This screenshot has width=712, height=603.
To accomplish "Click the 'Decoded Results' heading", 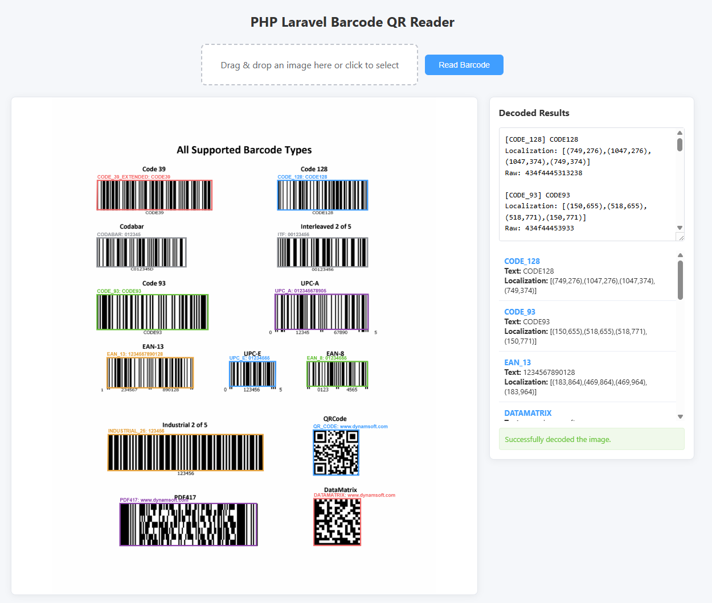I will (534, 113).
